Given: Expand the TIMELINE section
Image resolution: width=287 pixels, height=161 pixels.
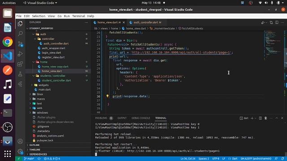Looking at the screenshot, I should coord(35,149).
